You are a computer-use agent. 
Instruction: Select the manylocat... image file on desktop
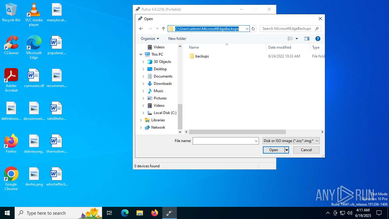pyautogui.click(x=57, y=13)
